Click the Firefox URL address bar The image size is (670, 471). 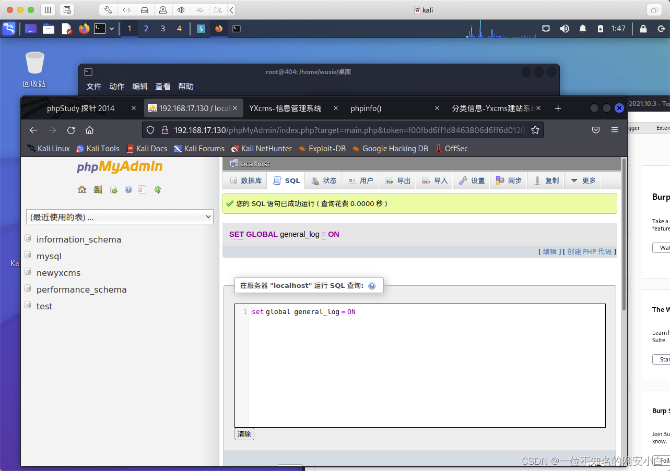(x=343, y=130)
